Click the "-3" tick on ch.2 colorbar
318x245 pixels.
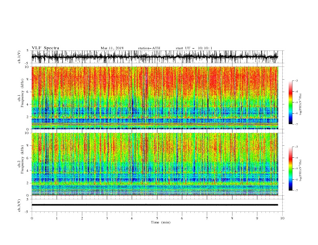(x=296, y=147)
